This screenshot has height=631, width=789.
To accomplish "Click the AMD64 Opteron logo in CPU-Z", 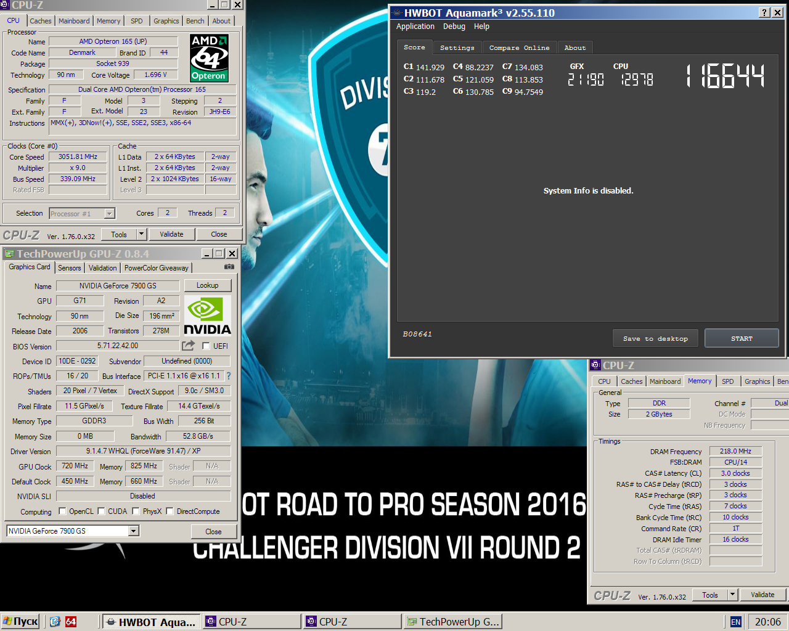I will 209,59.
